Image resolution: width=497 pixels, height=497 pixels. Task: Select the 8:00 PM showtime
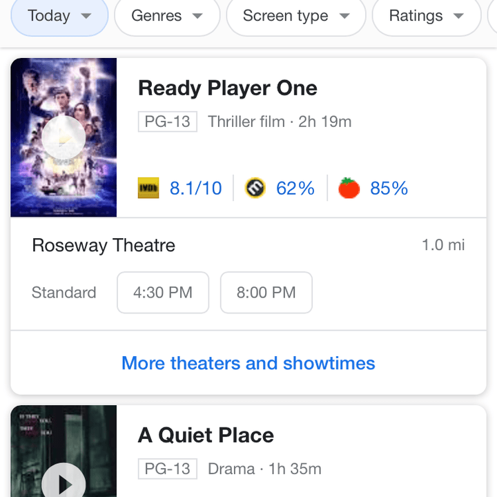(x=266, y=293)
